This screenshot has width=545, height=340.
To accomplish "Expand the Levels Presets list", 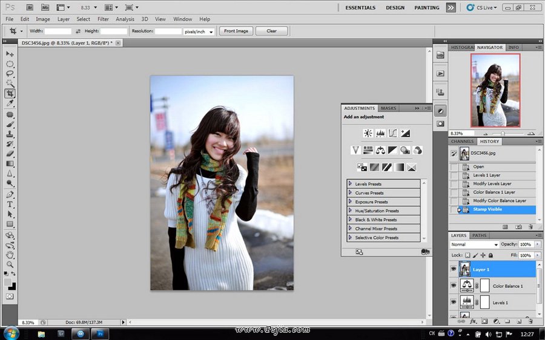I will (350, 184).
